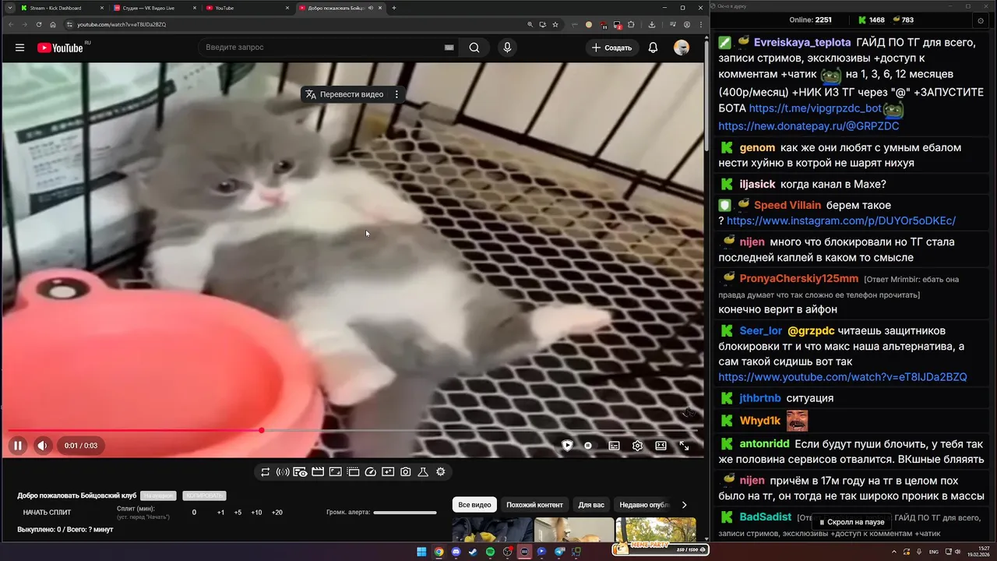Show hidden system tray icons
This screenshot has width=997, height=561.
click(893, 552)
